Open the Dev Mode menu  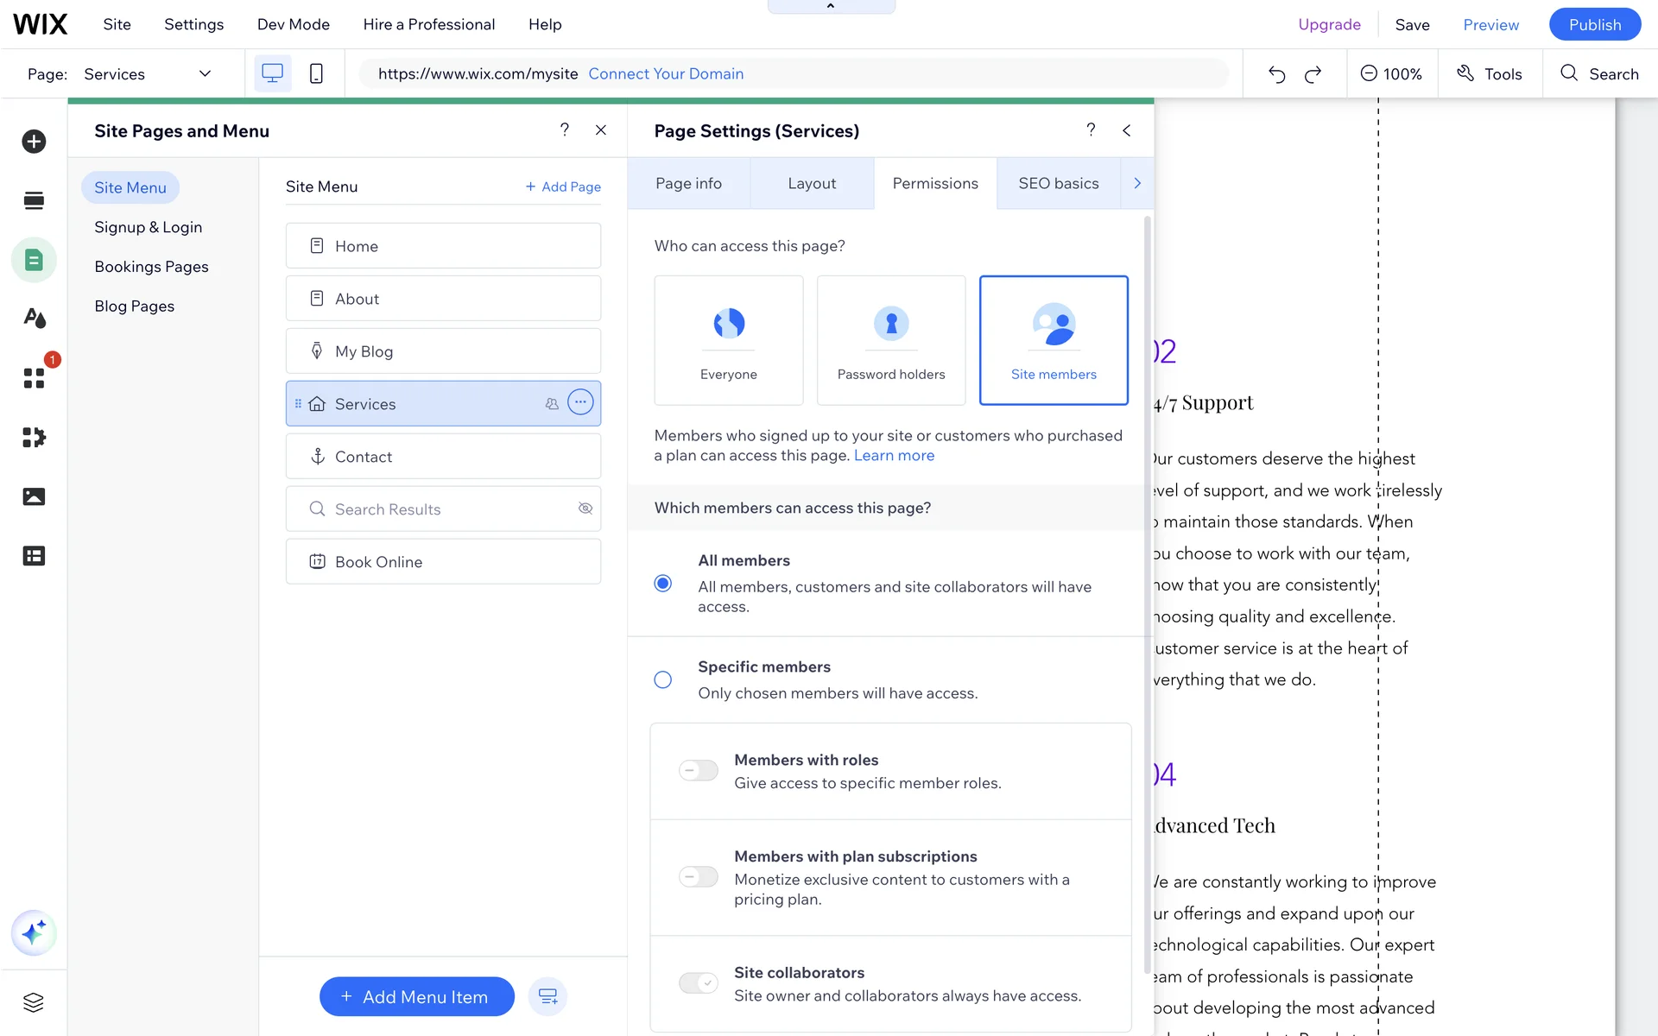click(293, 24)
